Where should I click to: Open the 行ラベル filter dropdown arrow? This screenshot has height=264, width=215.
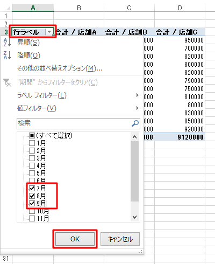49,32
